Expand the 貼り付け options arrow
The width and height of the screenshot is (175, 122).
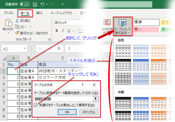coord(8,33)
